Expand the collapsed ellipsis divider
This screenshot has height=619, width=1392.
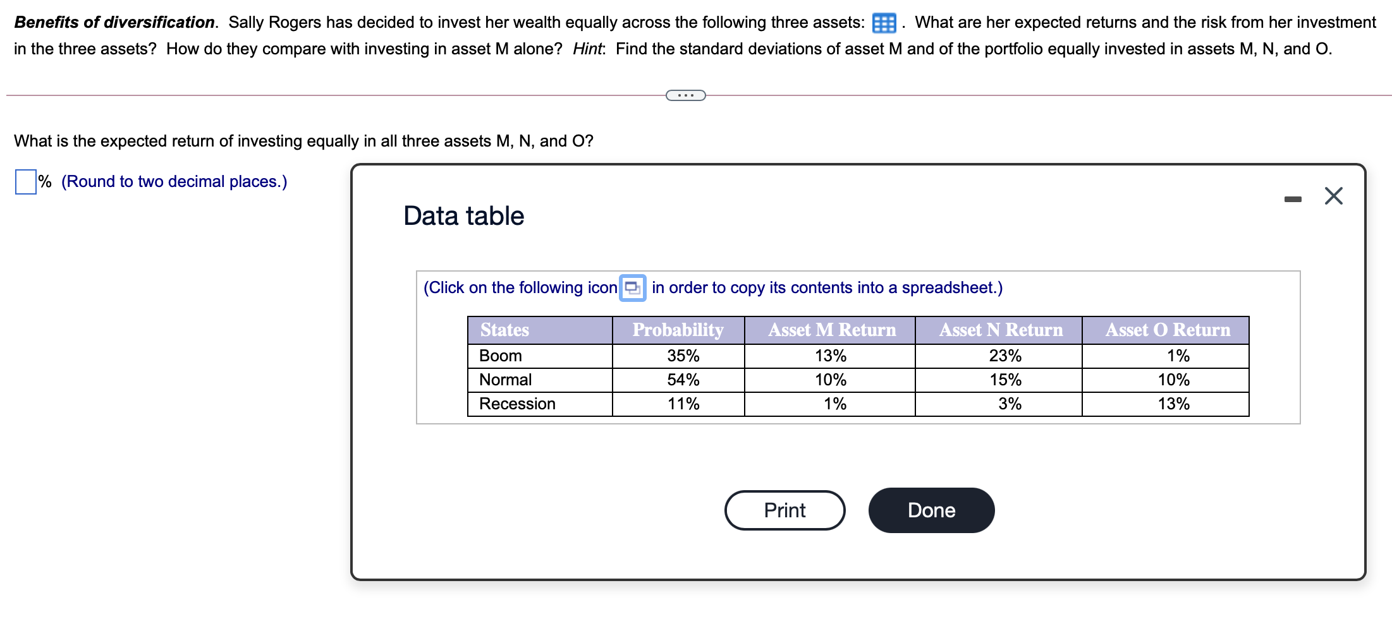tap(685, 95)
